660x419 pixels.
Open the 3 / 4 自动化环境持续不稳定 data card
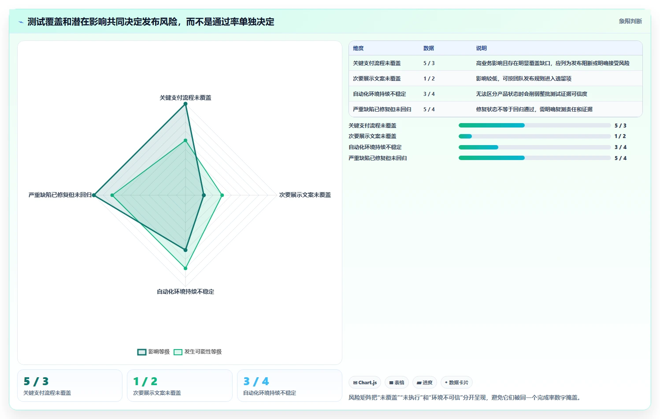coord(289,386)
